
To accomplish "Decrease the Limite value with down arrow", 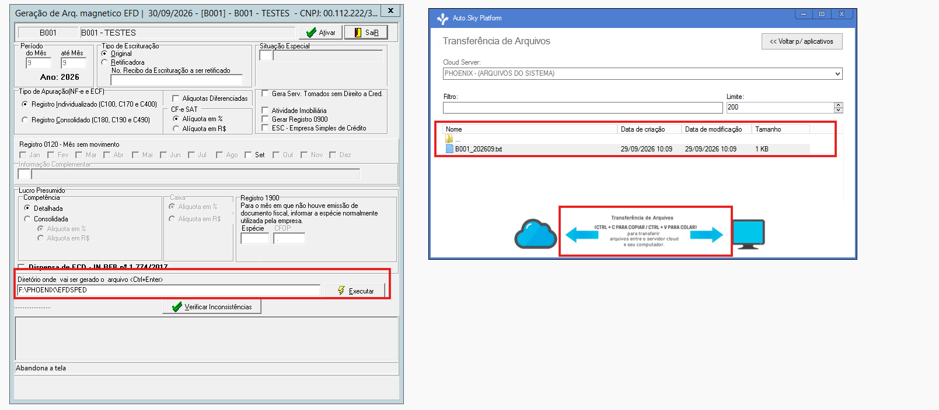I will pyautogui.click(x=839, y=110).
